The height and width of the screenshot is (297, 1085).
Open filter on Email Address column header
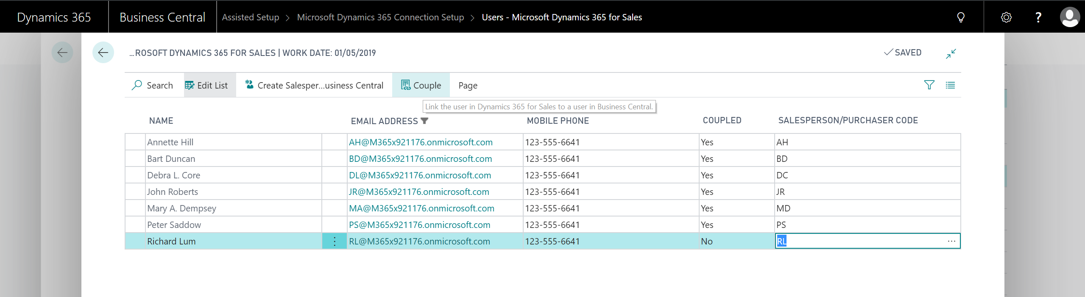(424, 121)
